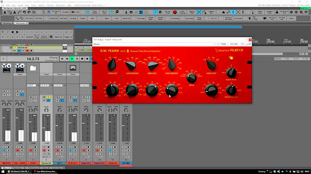Viewport: 311px width, 174px height.
Task: Toggle solo on Chorus Gtr in track panel
Action: (x=15, y=48)
